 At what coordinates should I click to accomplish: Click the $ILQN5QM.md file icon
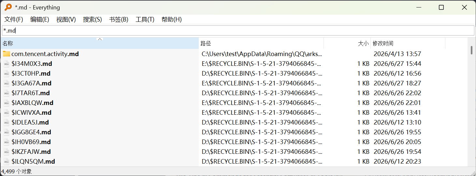click(7, 161)
